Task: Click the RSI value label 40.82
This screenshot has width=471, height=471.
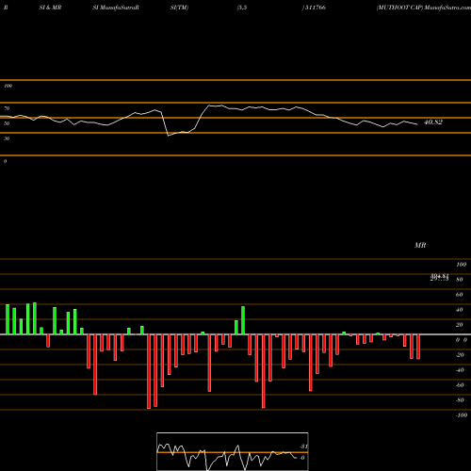Action: coord(433,122)
